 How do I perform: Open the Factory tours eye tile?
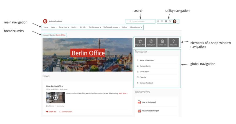[x=151, y=43]
